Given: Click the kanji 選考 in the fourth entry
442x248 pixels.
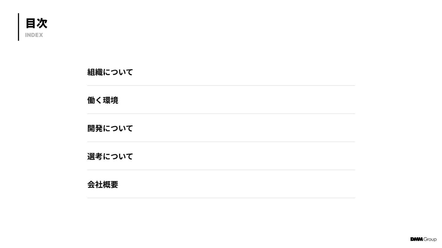Looking at the screenshot, I should click(95, 156).
